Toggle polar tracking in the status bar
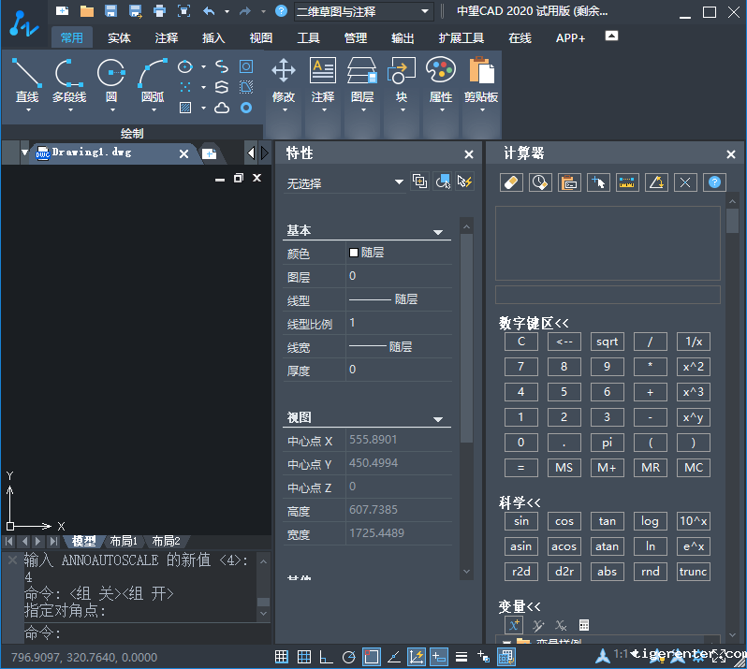Viewport: 747px width, 669px height. (x=349, y=657)
